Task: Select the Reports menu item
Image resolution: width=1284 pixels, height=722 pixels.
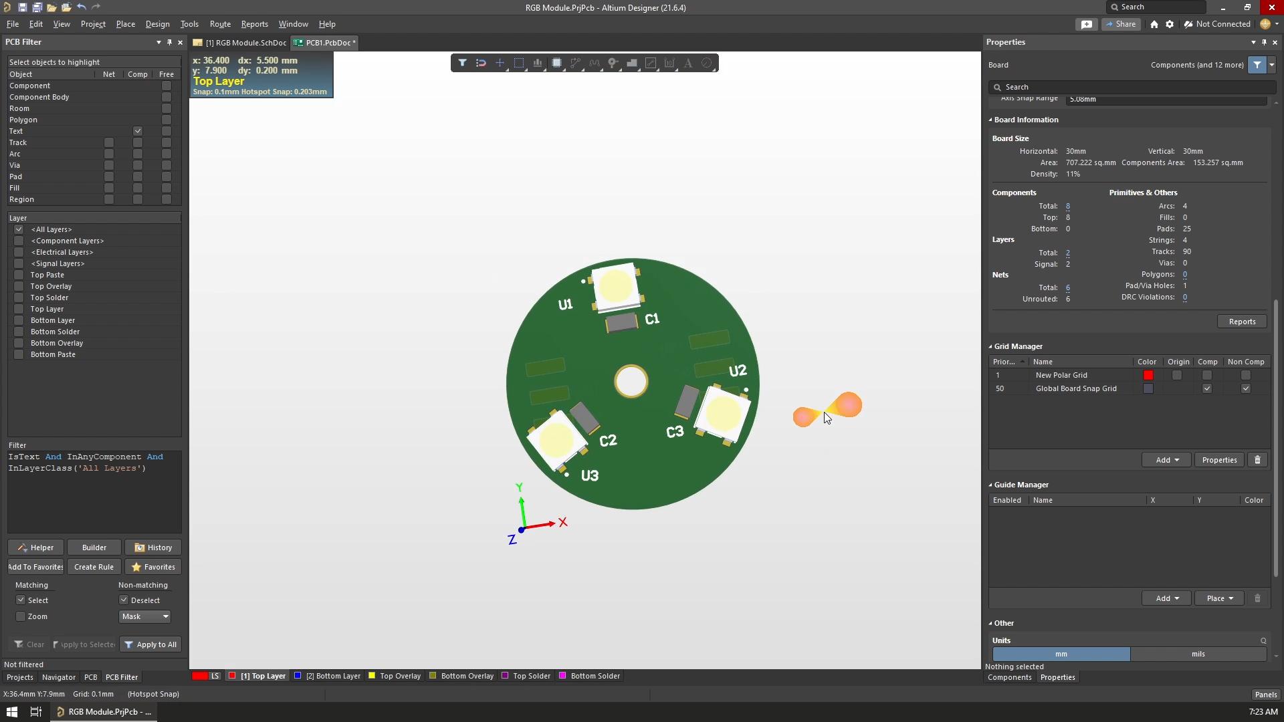Action: tap(254, 24)
